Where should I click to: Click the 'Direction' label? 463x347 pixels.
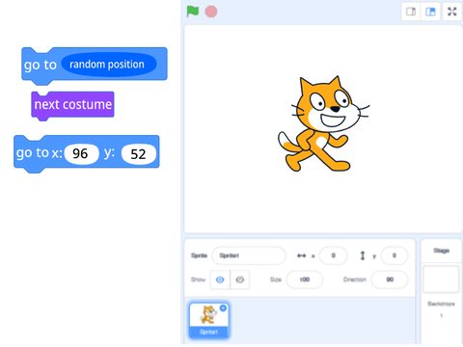(355, 280)
